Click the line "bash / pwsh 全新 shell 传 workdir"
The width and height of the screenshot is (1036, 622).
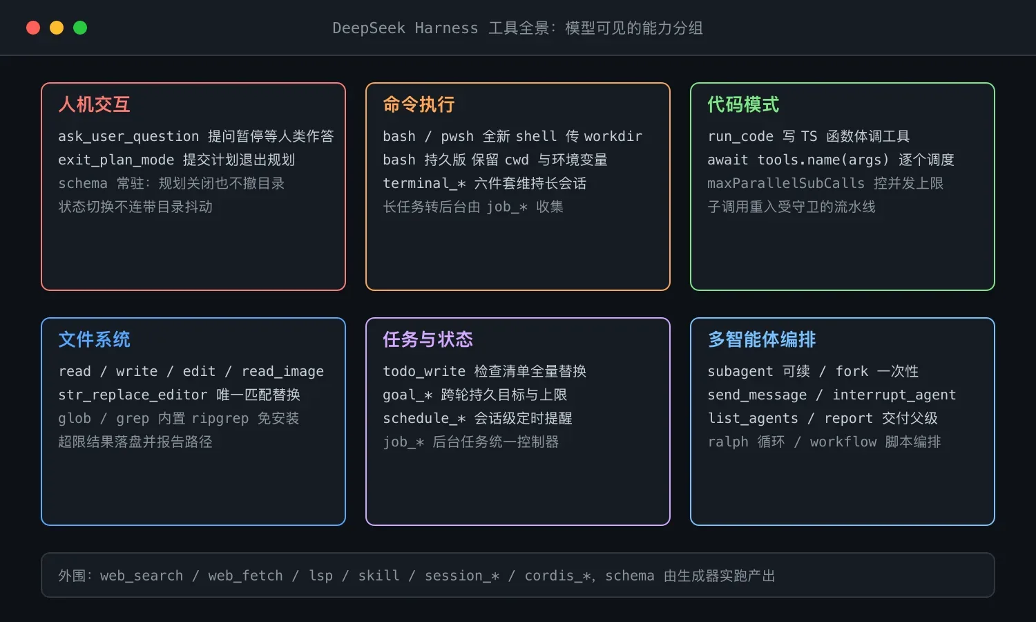(x=512, y=136)
